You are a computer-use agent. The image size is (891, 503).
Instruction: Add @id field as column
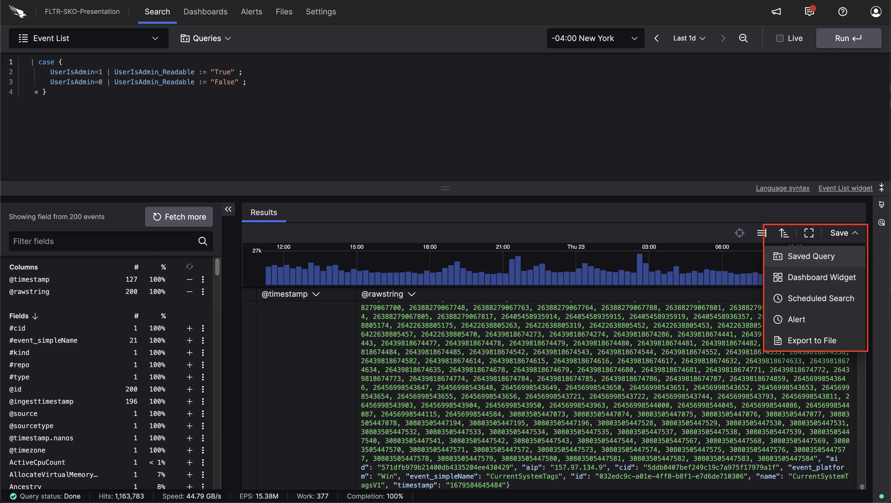point(190,389)
